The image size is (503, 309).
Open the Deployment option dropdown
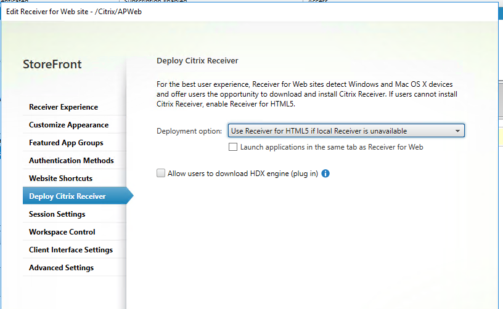(346, 130)
